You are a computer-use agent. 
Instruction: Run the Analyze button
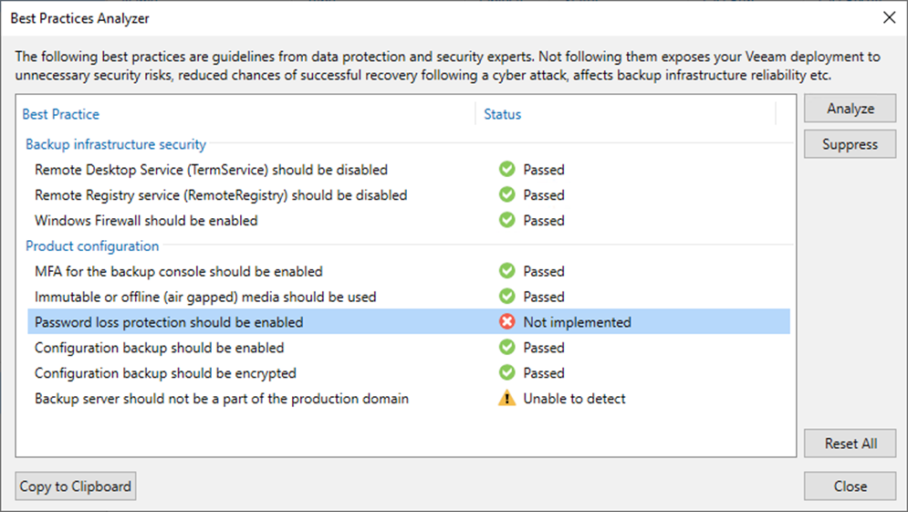851,109
